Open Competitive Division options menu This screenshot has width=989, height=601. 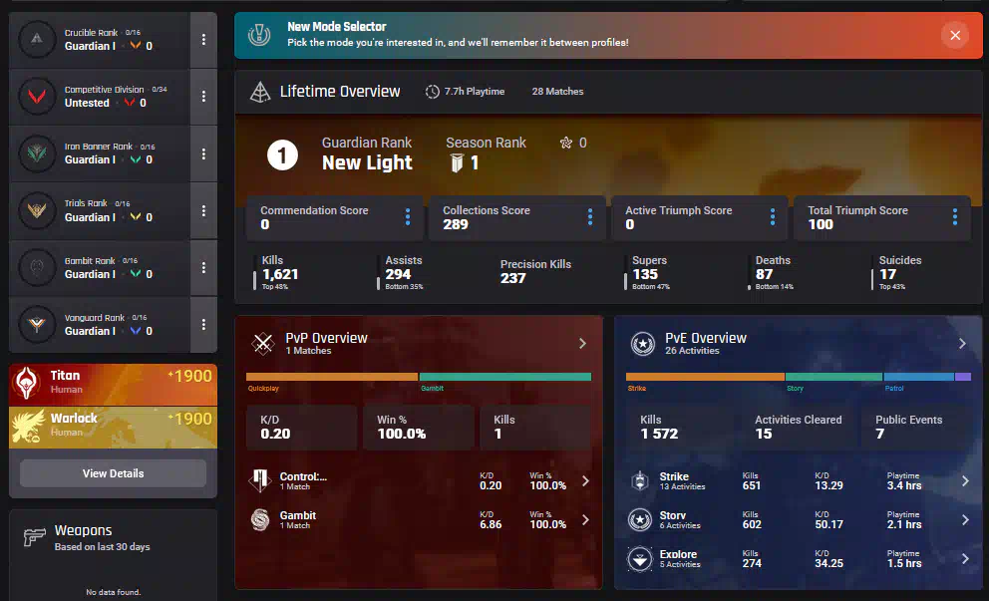click(x=203, y=97)
